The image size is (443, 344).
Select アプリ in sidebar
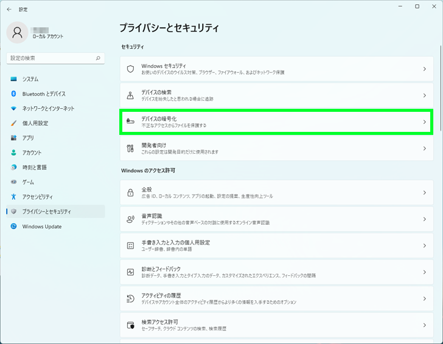[x=55, y=138]
